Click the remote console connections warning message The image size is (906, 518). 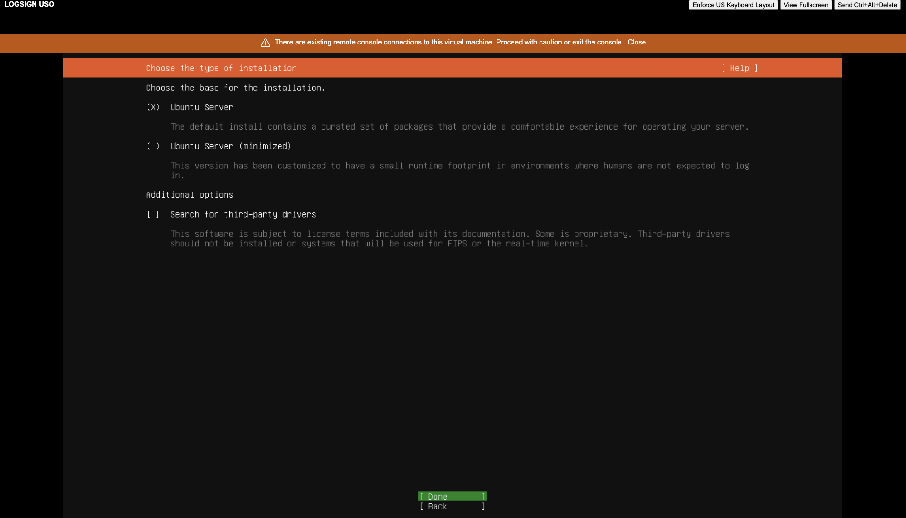coord(449,42)
